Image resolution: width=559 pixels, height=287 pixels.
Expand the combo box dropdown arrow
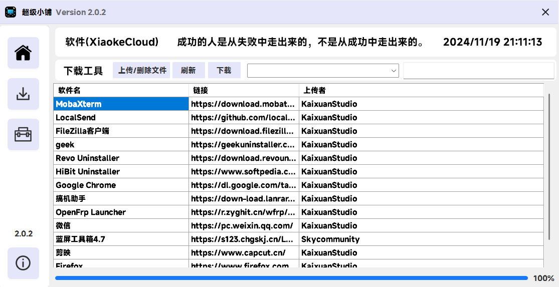tap(394, 71)
